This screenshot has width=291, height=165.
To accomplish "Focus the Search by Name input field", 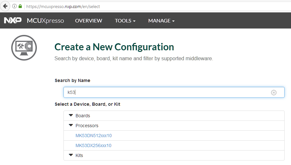I will pyautogui.click(x=167, y=92).
